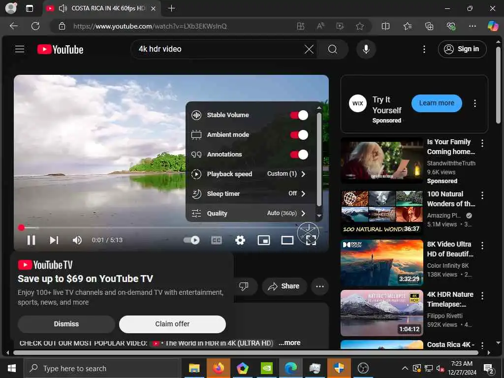Open File Explorer from taskbar
This screenshot has height=378, width=504.
pos(194,368)
